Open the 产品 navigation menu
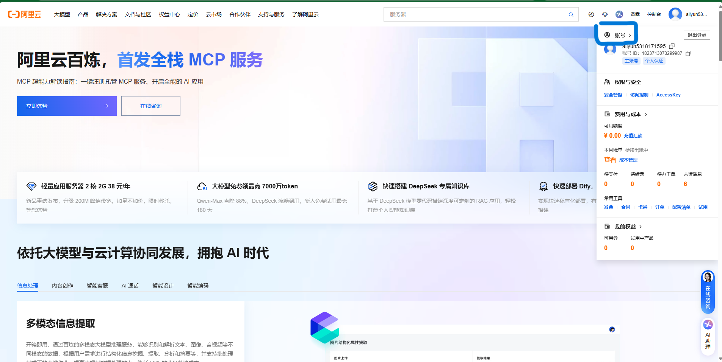The image size is (722, 362). [x=83, y=14]
